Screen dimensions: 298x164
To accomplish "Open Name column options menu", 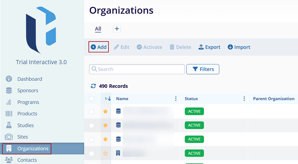I will pyautogui.click(x=176, y=99).
